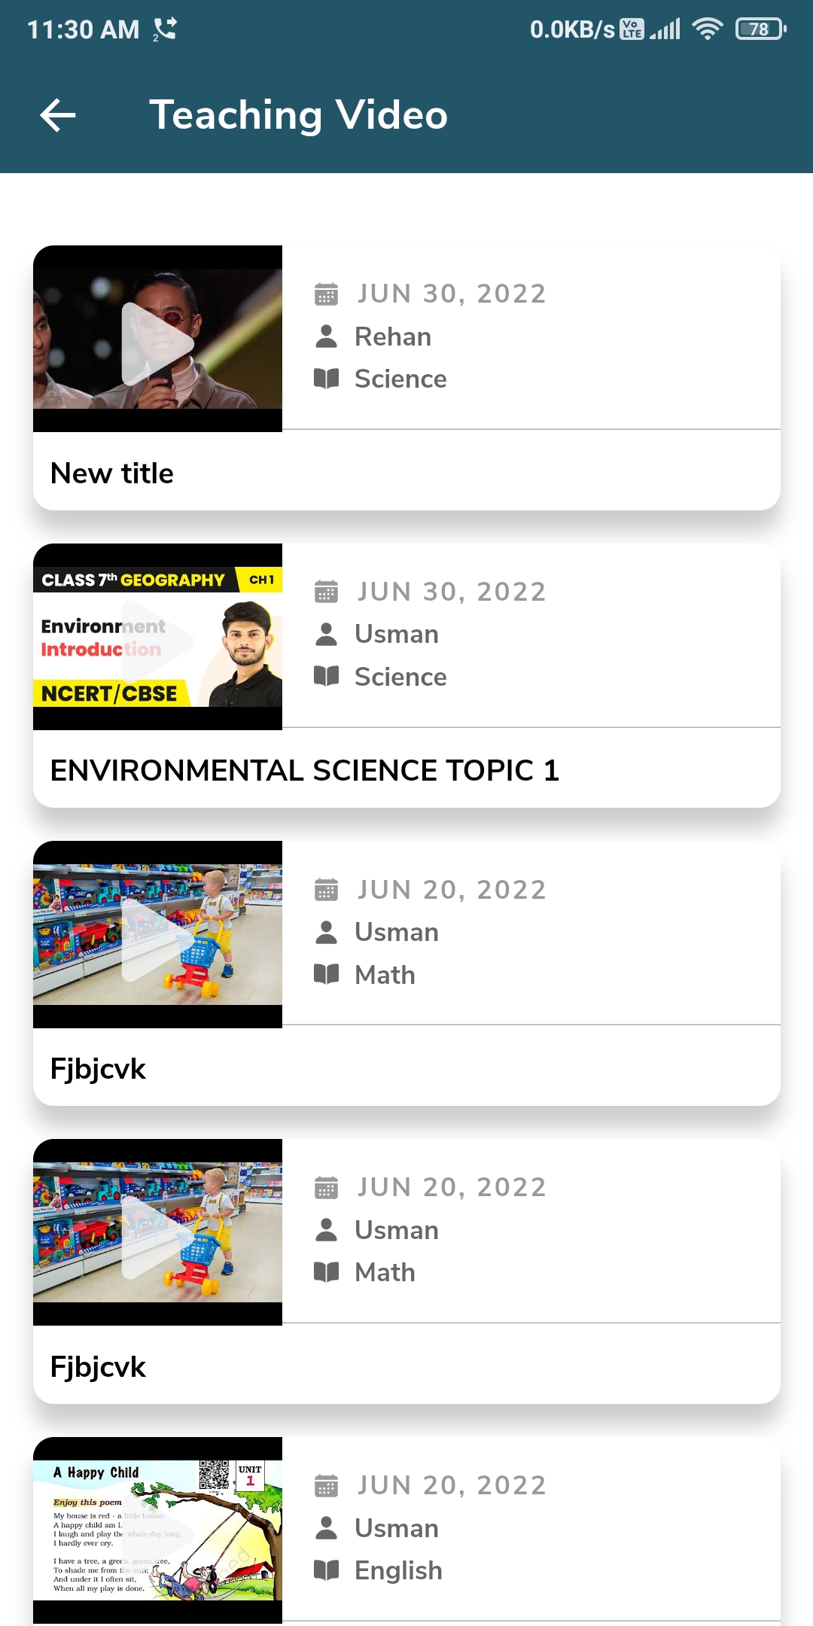Click the person icon on the English video card
This screenshot has width=813, height=1626.
tap(326, 1528)
